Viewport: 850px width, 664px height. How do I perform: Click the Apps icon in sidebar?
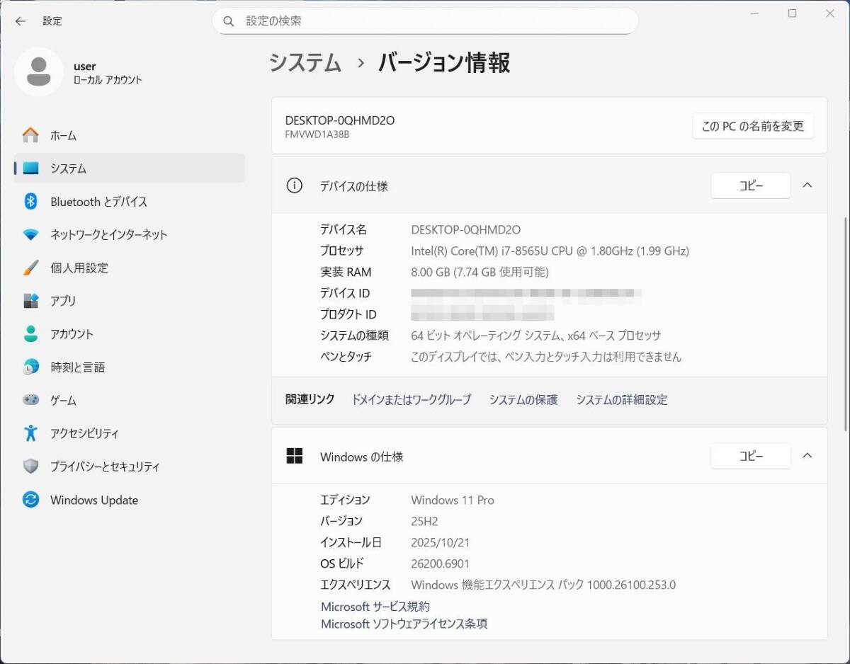point(30,301)
